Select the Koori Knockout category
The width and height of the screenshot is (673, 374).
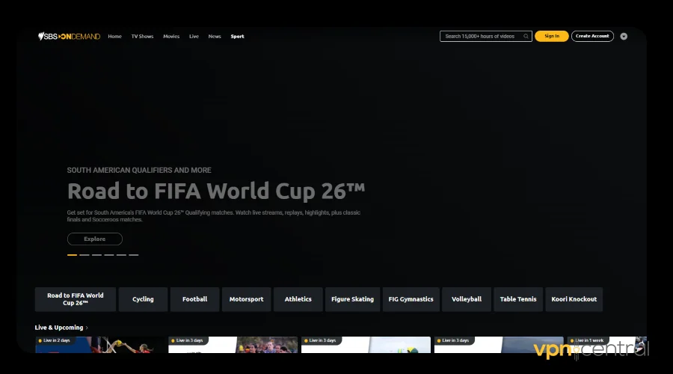574,299
